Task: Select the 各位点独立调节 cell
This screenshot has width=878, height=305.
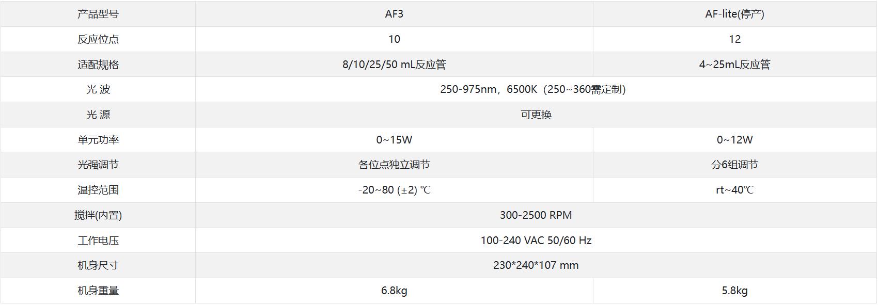Action: pyautogui.click(x=394, y=165)
